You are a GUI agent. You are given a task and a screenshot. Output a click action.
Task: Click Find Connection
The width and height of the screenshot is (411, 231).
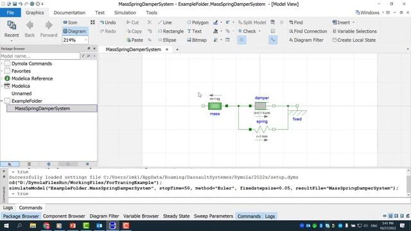click(308, 31)
